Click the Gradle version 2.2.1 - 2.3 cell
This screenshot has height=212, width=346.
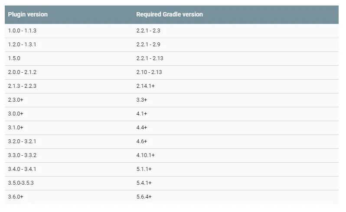[x=148, y=31]
